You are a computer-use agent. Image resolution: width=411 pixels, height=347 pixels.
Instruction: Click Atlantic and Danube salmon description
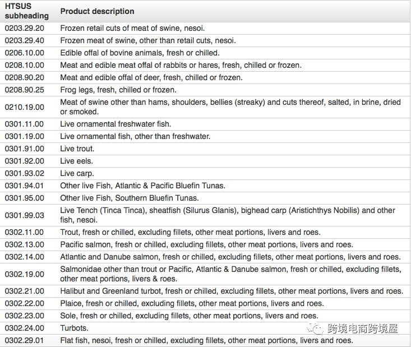(230, 257)
